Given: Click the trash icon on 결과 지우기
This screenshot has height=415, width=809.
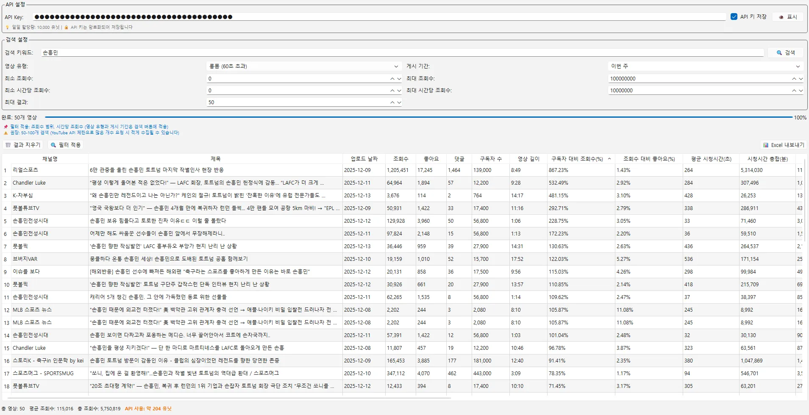Looking at the screenshot, I should pos(8,145).
